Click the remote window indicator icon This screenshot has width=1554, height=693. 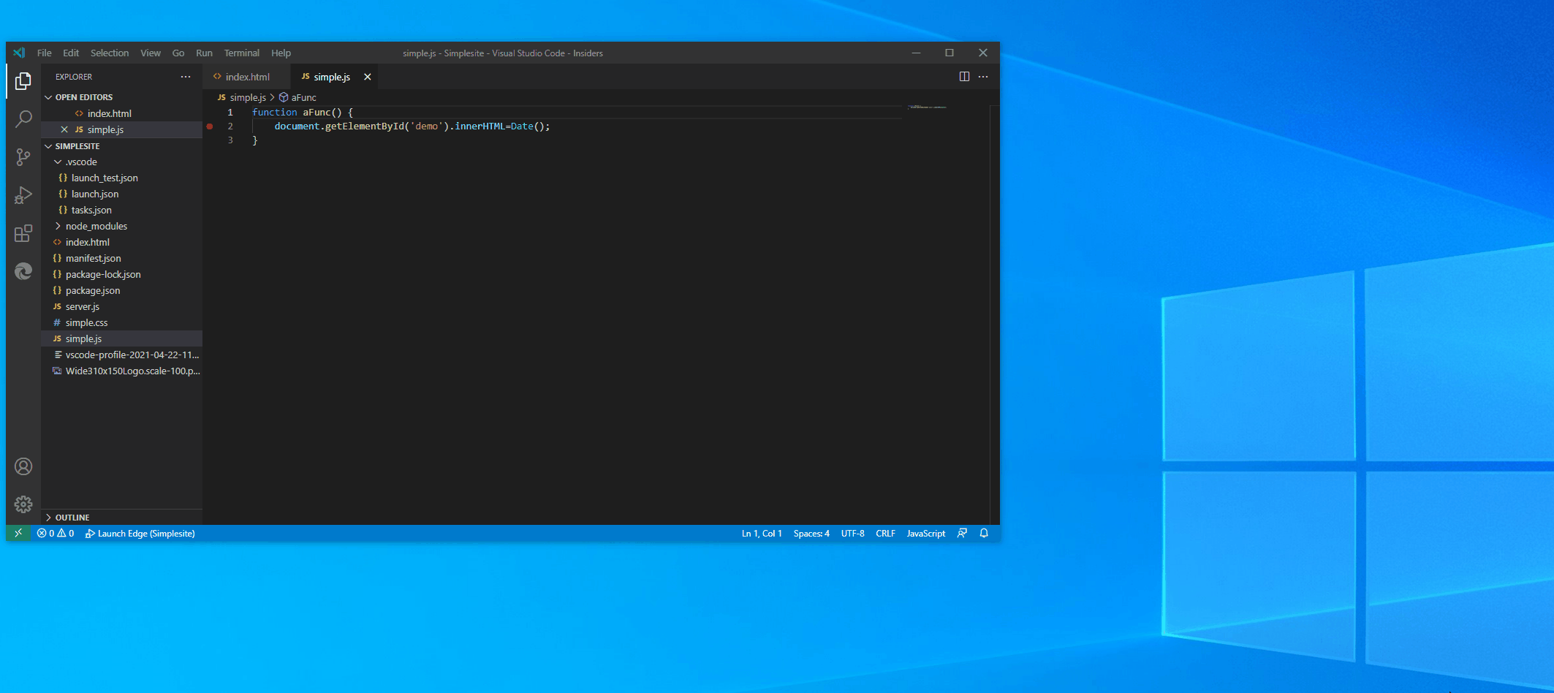pyautogui.click(x=18, y=534)
